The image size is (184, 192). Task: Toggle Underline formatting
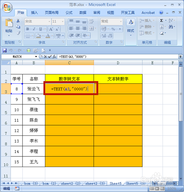coord(40,29)
